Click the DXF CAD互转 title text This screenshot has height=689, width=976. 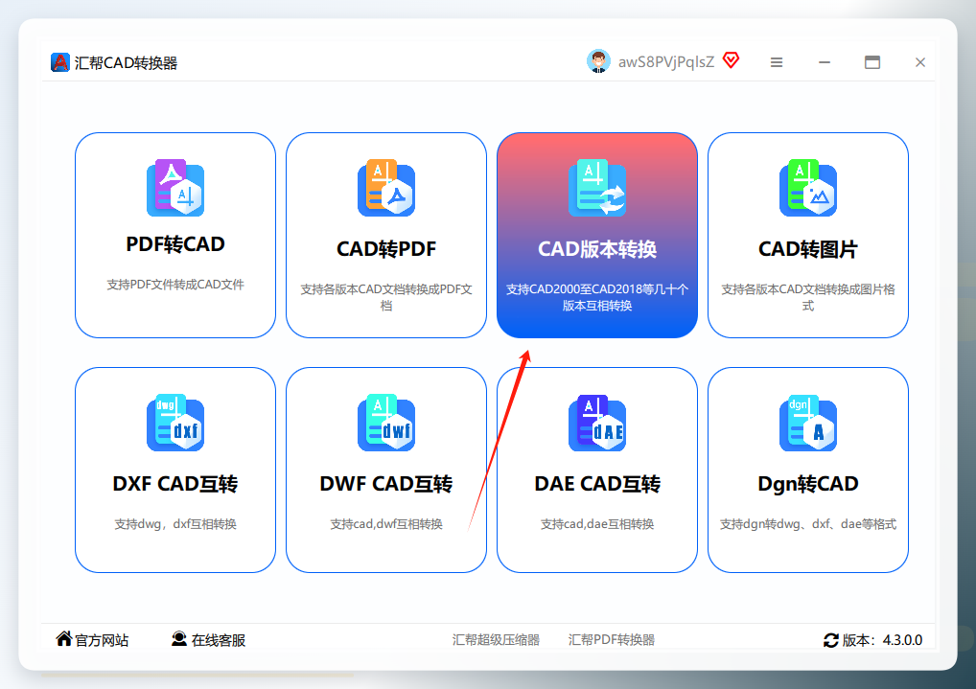tap(175, 484)
